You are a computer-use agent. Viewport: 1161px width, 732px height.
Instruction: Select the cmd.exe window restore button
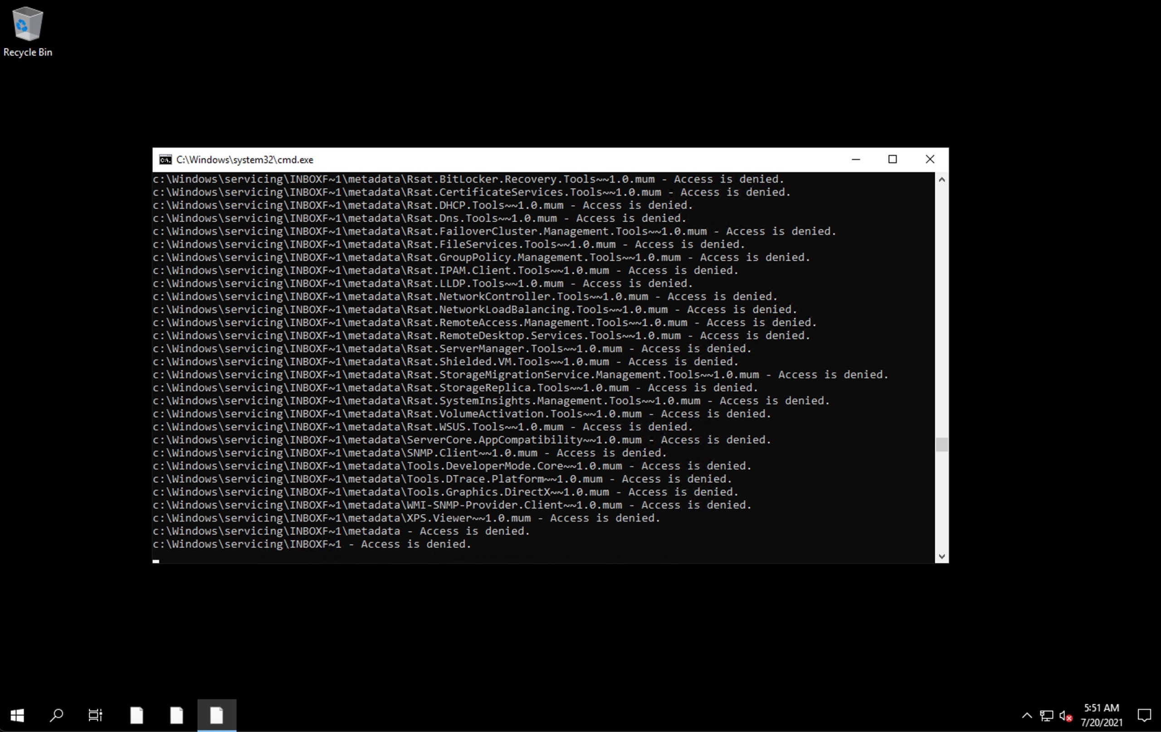(x=892, y=159)
